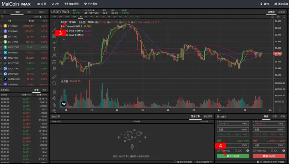
Task: Click the sell-side help question mark icon
Action: [284, 151]
